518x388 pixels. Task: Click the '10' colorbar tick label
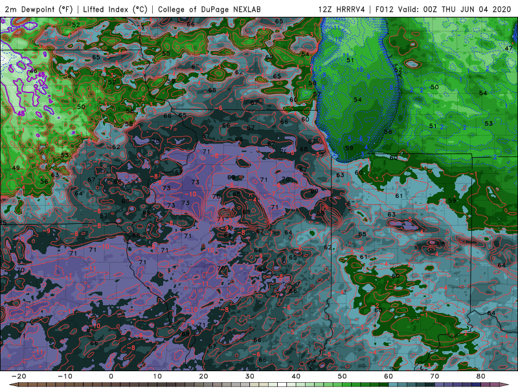pyautogui.click(x=157, y=376)
